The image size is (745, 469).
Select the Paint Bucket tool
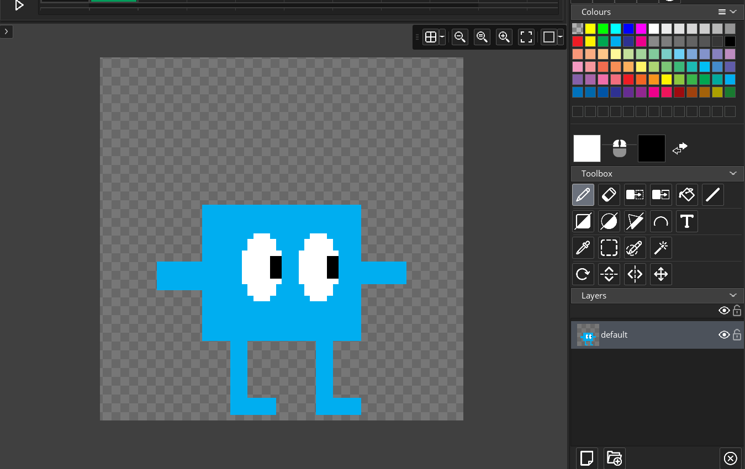(687, 195)
